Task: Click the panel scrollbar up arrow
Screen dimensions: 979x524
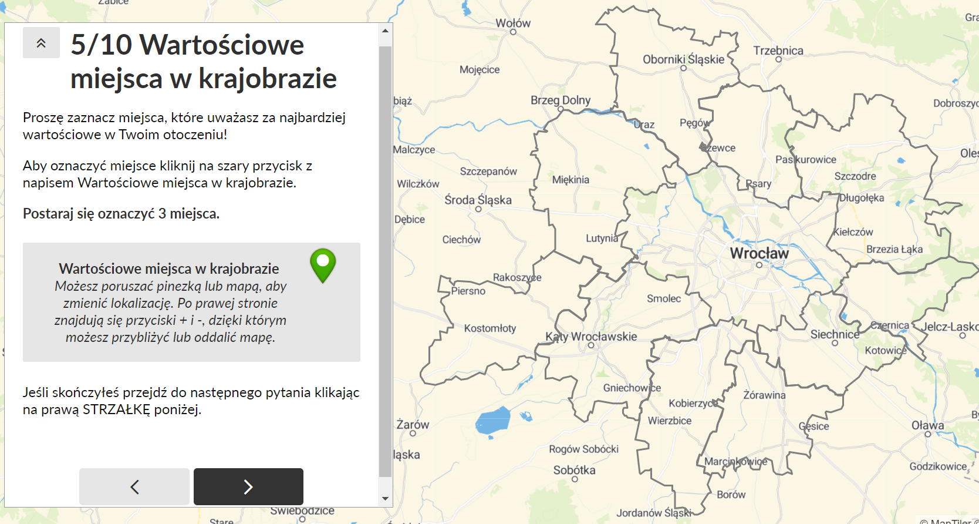Action: tap(385, 31)
